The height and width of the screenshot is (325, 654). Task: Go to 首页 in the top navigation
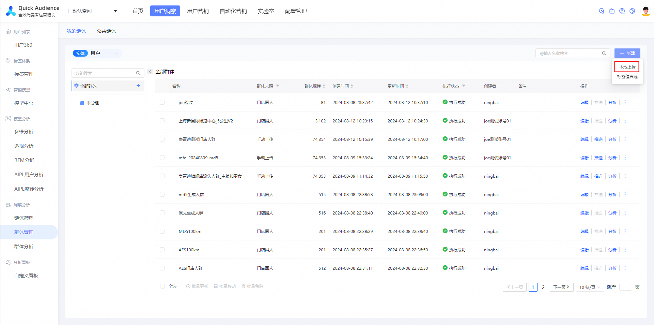point(138,11)
